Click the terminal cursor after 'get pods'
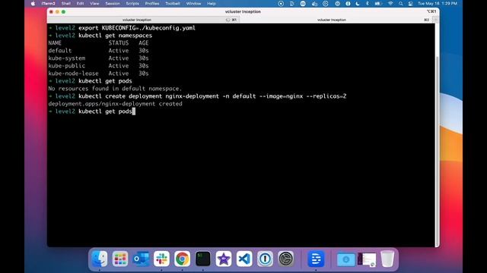This screenshot has width=487, height=273. [x=134, y=111]
